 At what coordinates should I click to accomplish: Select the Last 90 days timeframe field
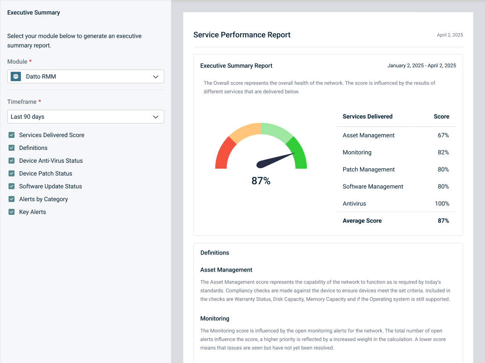81,117
